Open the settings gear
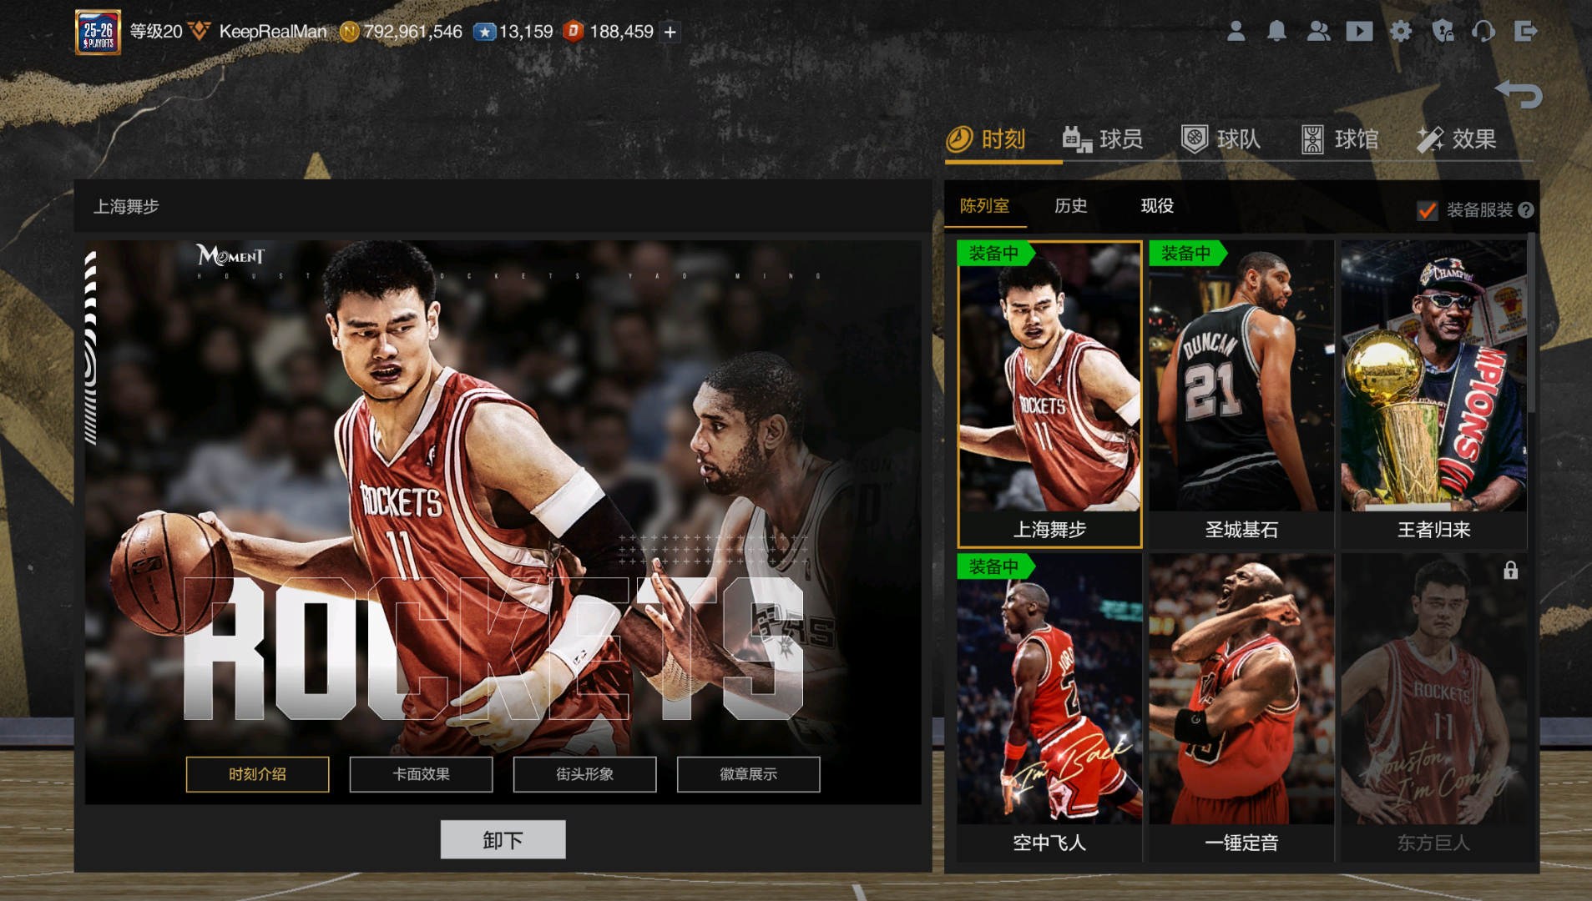Screen dimensions: 1592x901 pyautogui.click(x=1401, y=32)
